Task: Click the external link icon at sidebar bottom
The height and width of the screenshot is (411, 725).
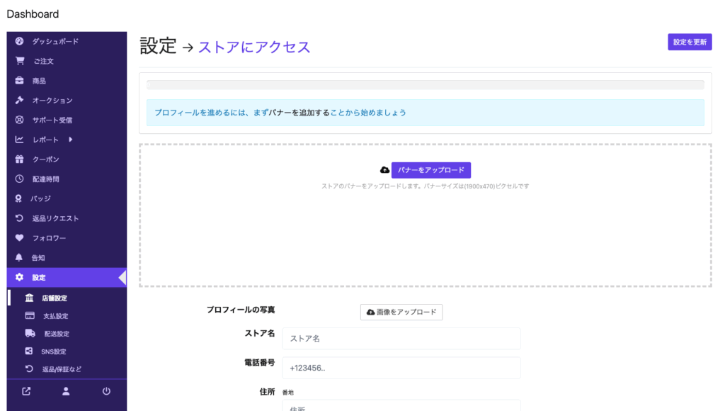Action: coord(26,391)
